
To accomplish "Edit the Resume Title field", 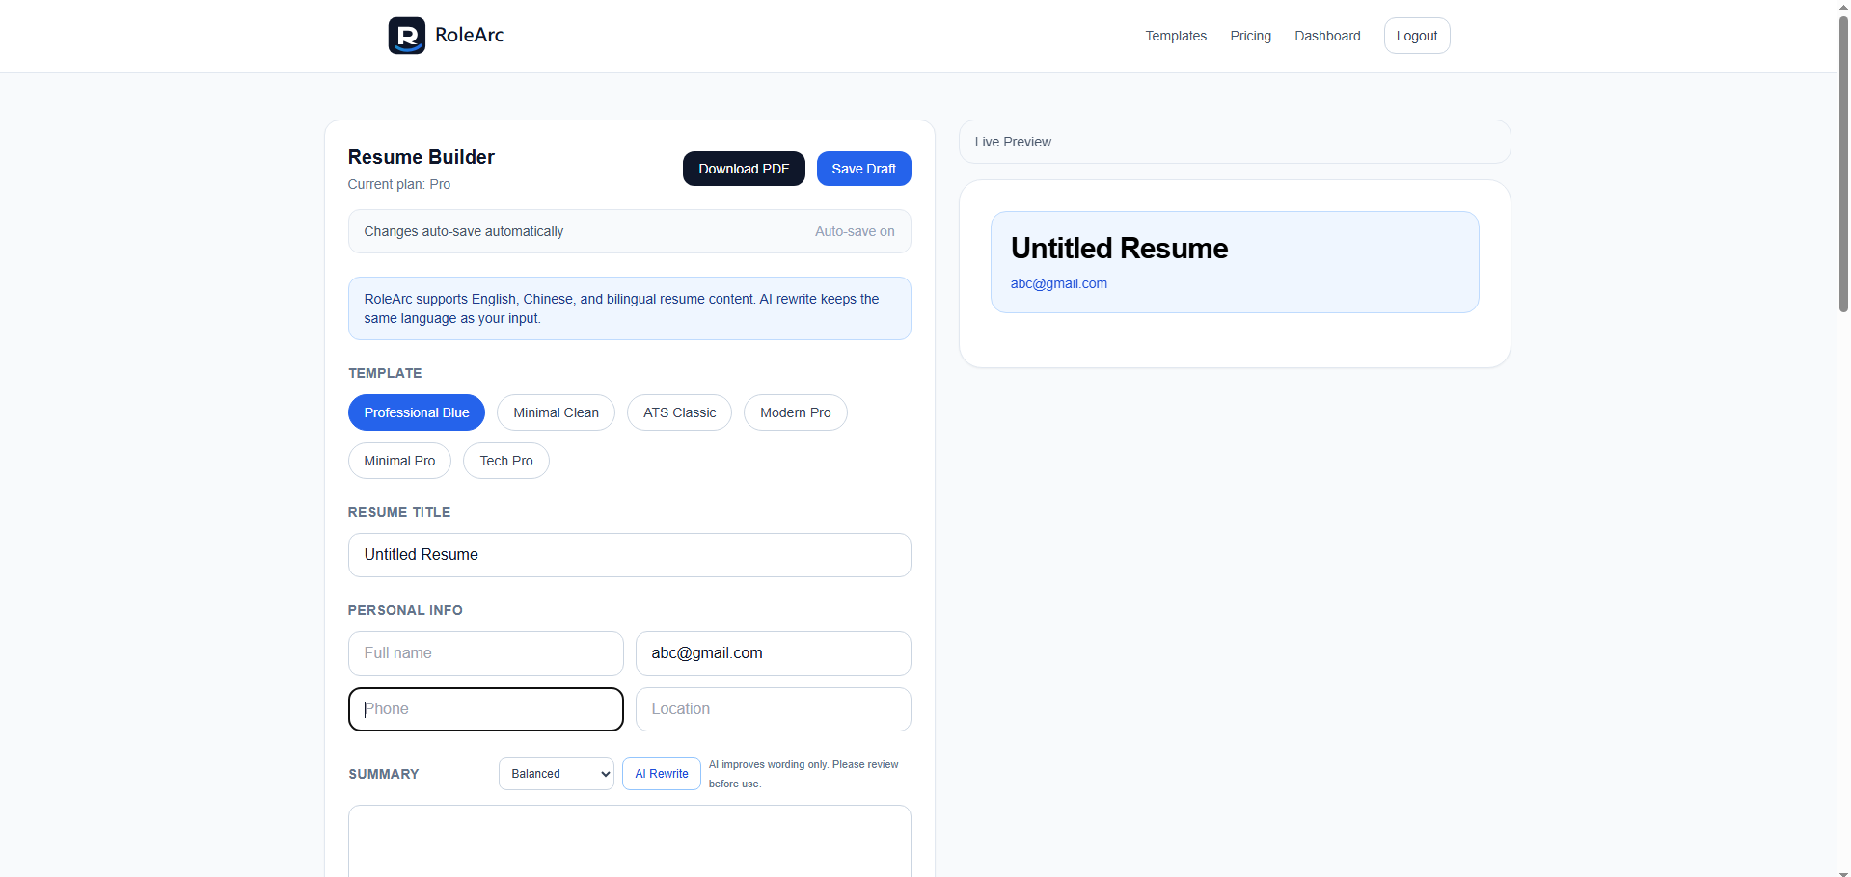I will point(630,555).
